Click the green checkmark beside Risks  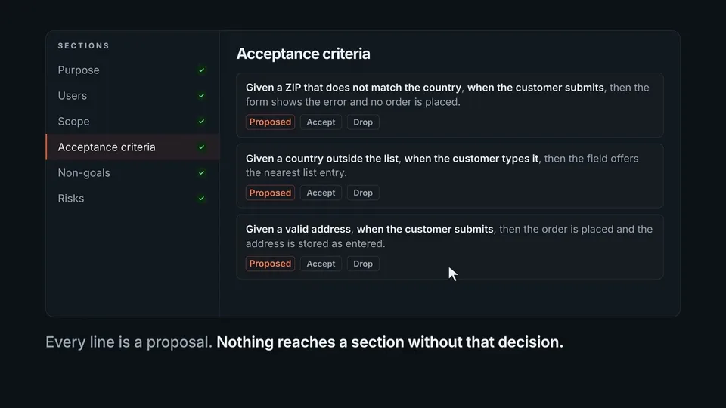pos(201,199)
